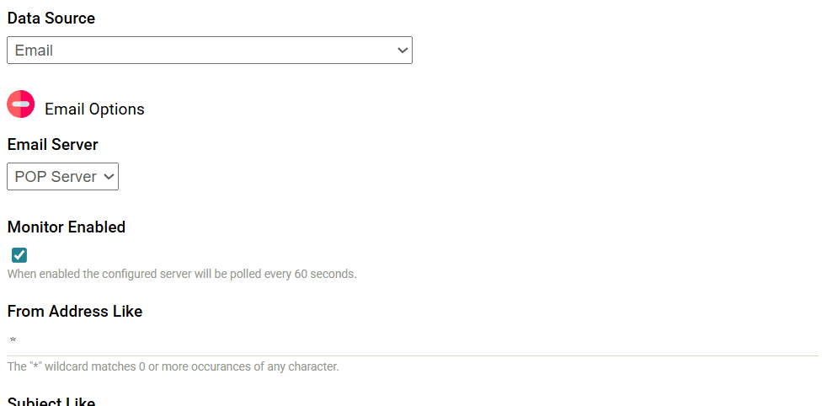832x406 pixels.
Task: Click the Email Options section heading
Action: tap(94, 110)
